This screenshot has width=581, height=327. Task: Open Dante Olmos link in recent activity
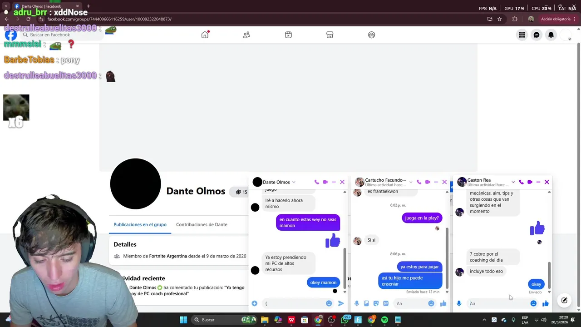click(143, 287)
